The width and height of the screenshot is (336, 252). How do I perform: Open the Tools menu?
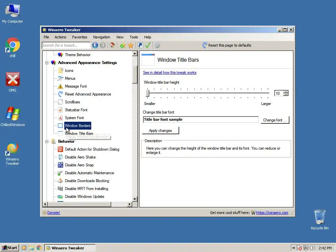click(134, 37)
